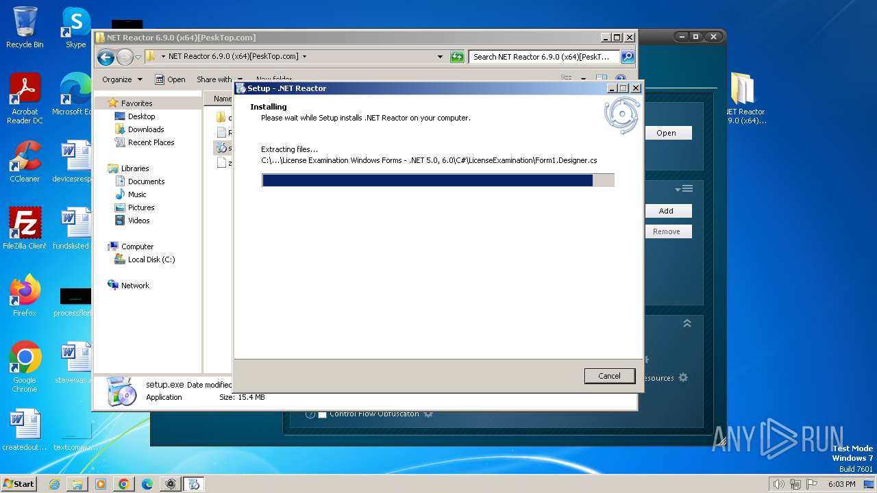
Task: Launch Internet Explorer from the taskbar
Action: pos(54,484)
